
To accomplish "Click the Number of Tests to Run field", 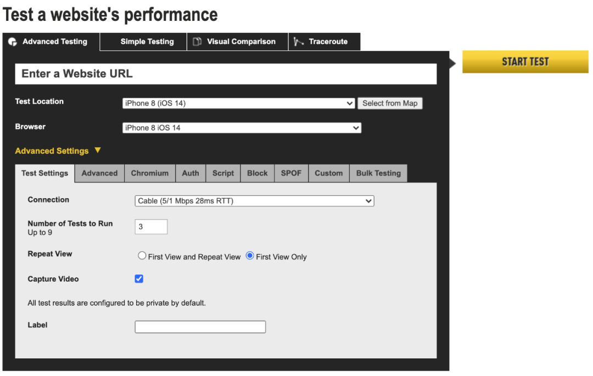I will [x=151, y=227].
